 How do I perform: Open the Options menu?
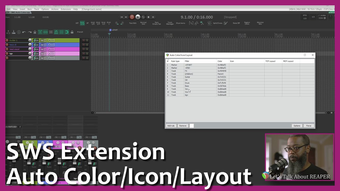(45, 9)
